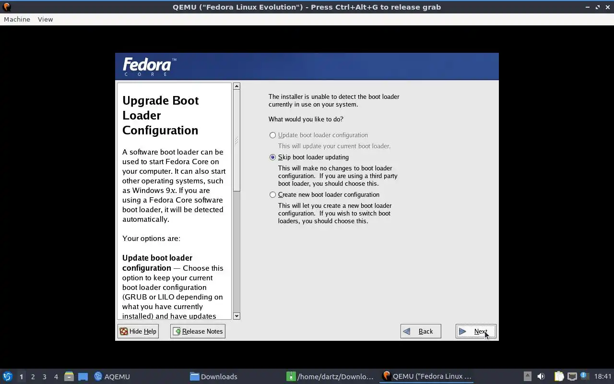Select Create new boot loader configuration
This screenshot has height=384, width=614.
click(x=272, y=194)
